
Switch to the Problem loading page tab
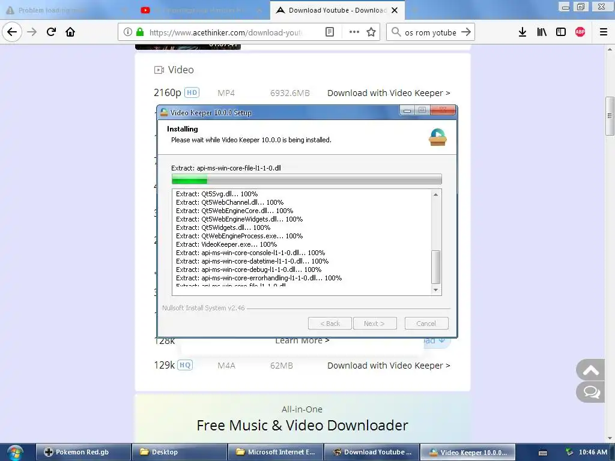pos(67,10)
